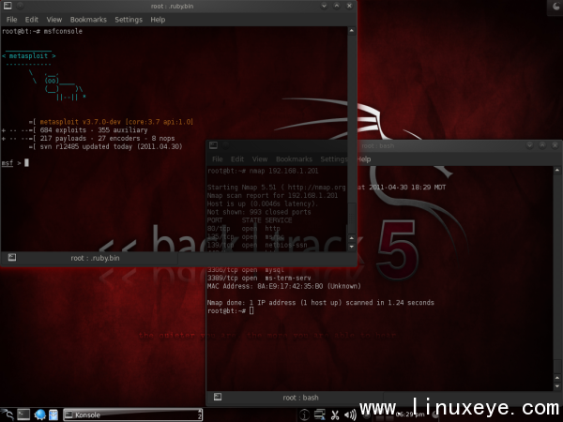Select the 'root : .ruby.bin' tab
Screen dimensions: 563x422
[x=90, y=258]
